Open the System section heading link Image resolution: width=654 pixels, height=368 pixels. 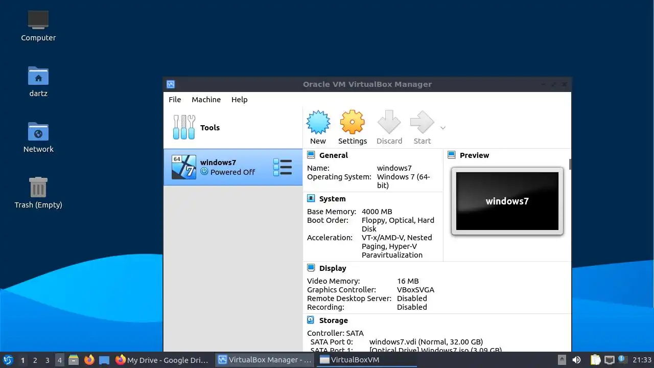point(333,199)
